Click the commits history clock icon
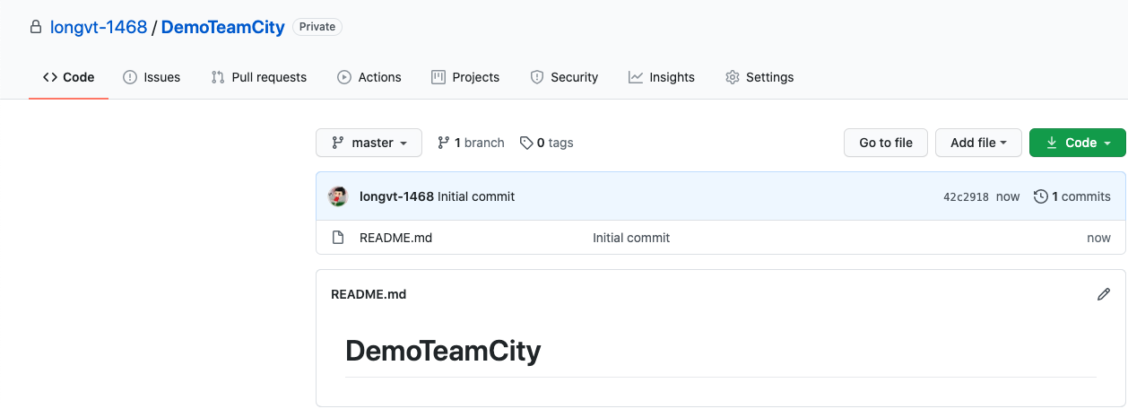Image resolution: width=1128 pixels, height=409 pixels. tap(1040, 196)
